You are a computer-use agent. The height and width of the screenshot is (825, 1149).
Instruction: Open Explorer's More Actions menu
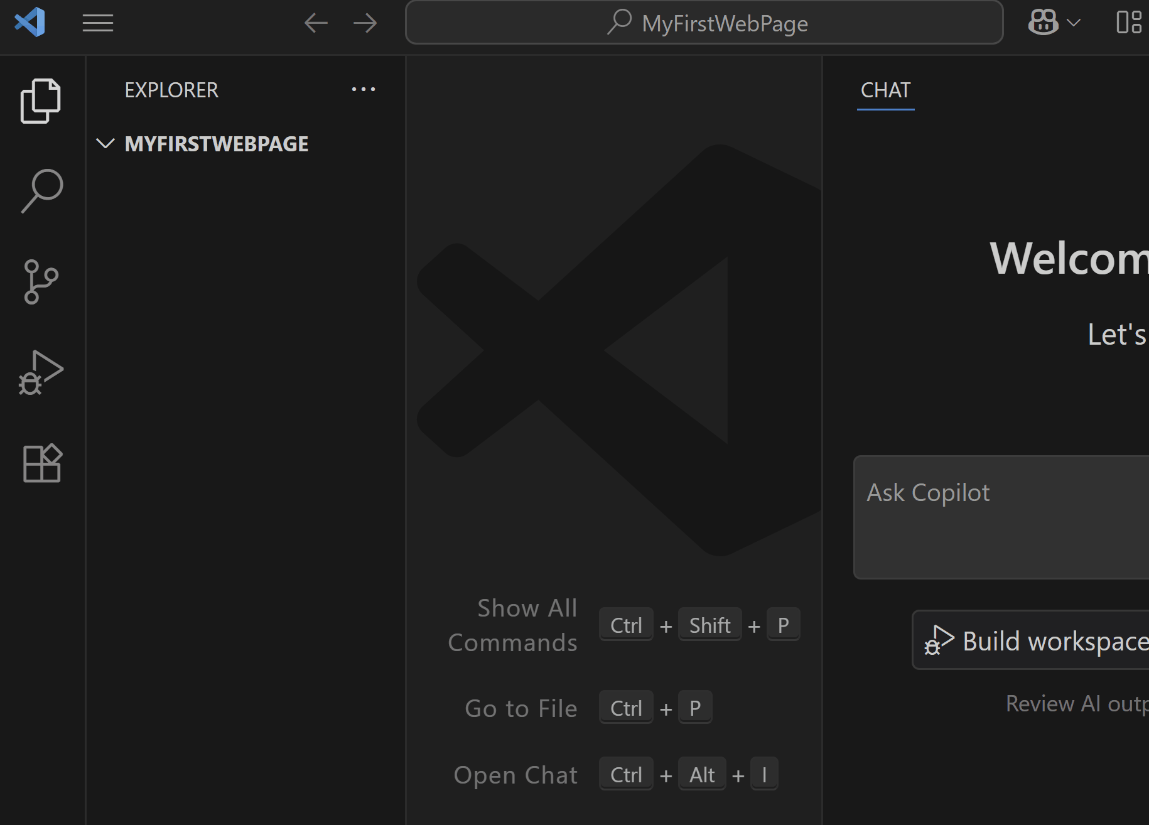pyautogui.click(x=364, y=89)
